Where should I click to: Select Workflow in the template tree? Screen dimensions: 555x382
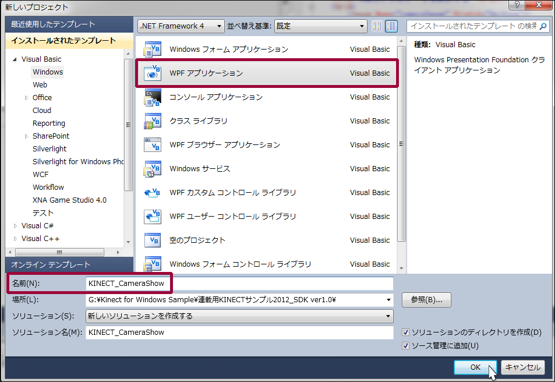pyautogui.click(x=48, y=188)
